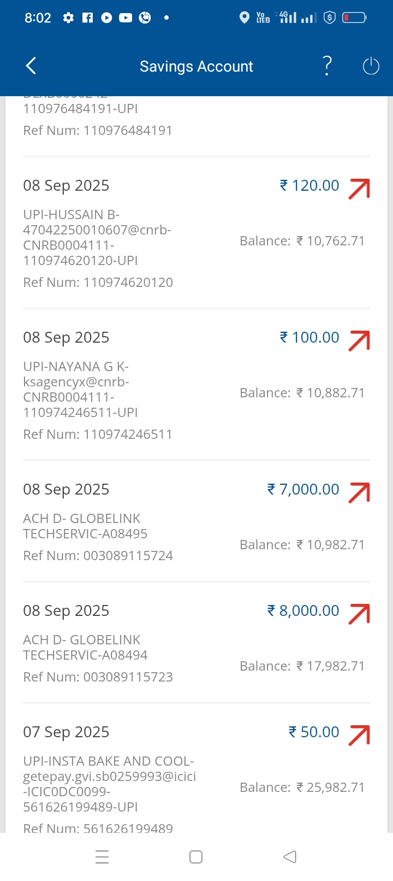This screenshot has width=393, height=881.
Task: Open Android recent apps menu button
Action: coord(102,856)
